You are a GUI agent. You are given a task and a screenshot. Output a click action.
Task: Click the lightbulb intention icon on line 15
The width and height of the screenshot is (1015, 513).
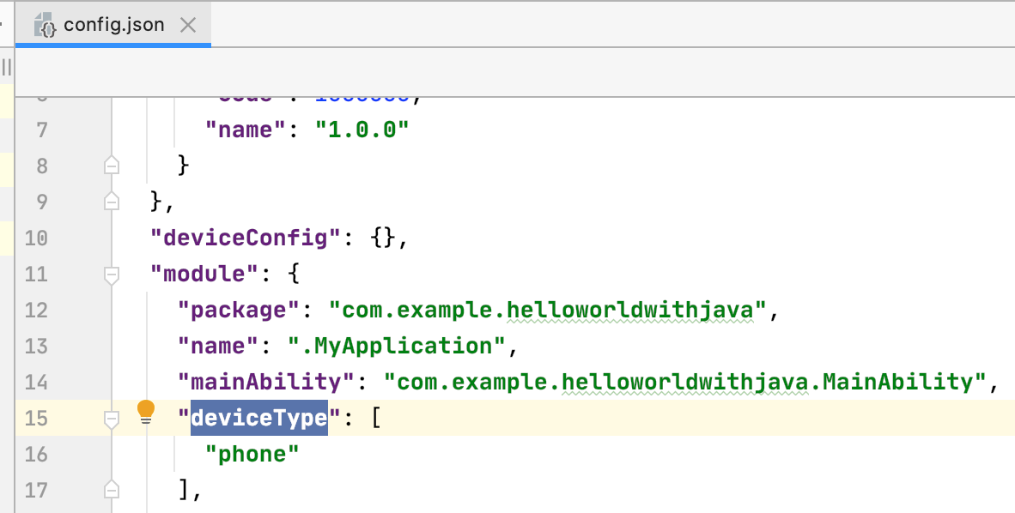click(146, 412)
